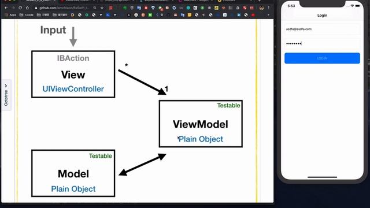This screenshot has height=208, width=370.
Task: Open the Chrome profile avatar
Action: (x=261, y=8)
